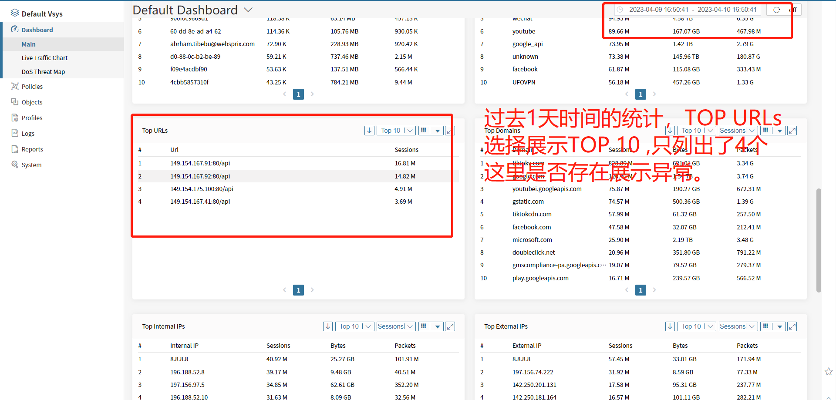Click the auto-refresh icon near the date range
Image resolution: width=836 pixels, height=400 pixels.
[x=777, y=10]
